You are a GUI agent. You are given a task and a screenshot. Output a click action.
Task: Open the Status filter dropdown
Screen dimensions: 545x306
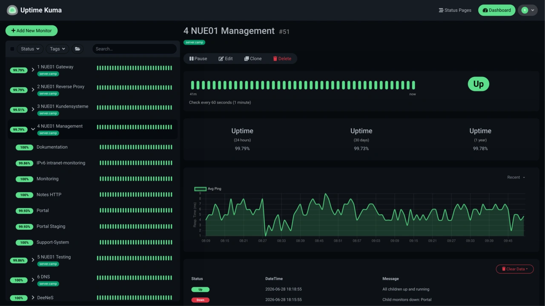(x=30, y=49)
